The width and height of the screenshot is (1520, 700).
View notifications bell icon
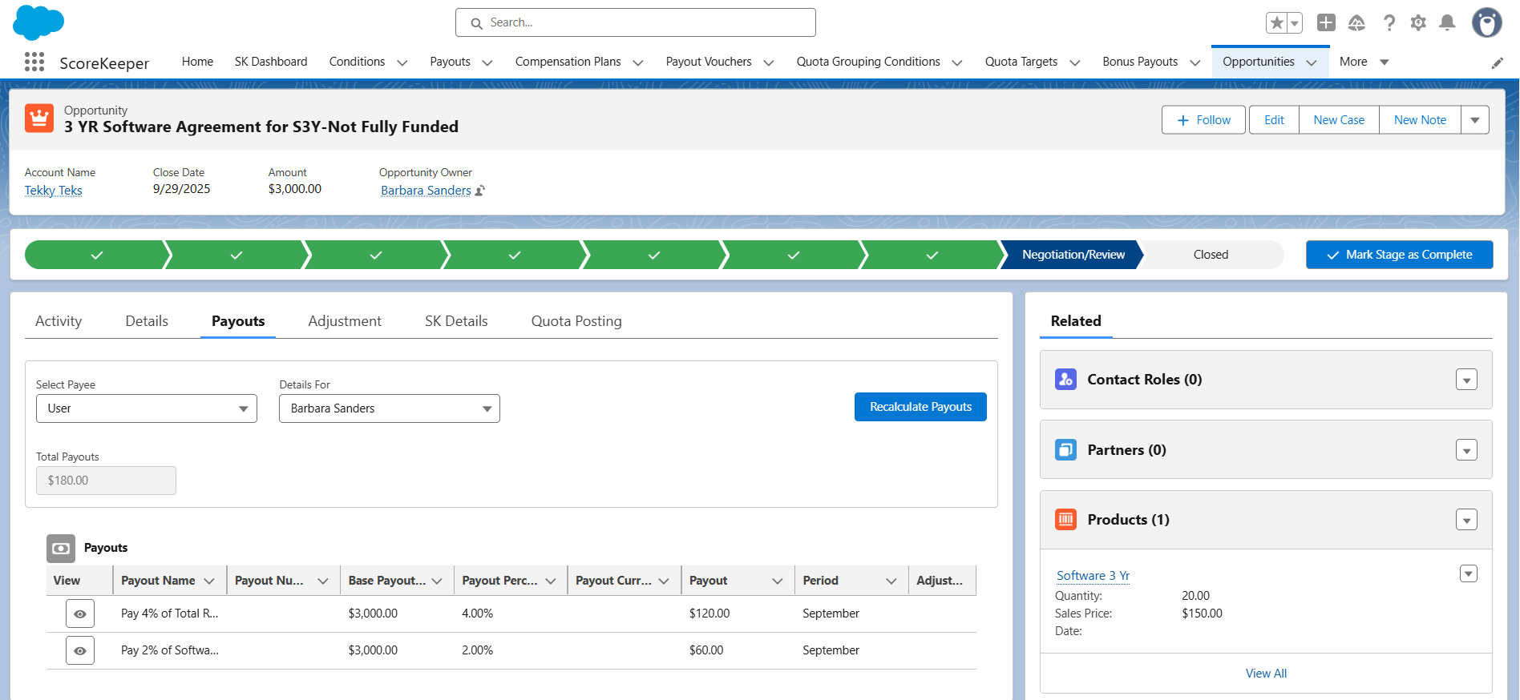[x=1447, y=23]
